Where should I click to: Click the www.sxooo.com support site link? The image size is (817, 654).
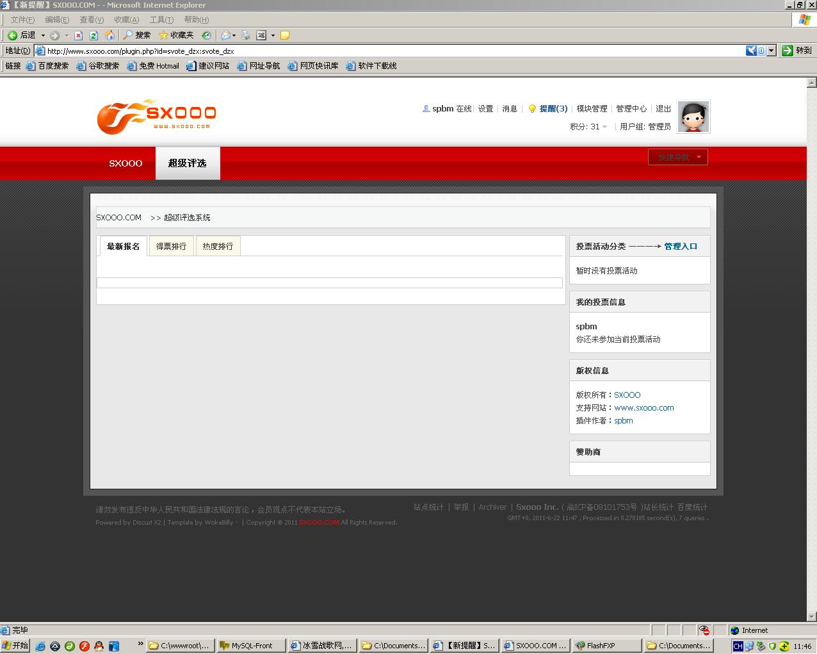pos(644,407)
